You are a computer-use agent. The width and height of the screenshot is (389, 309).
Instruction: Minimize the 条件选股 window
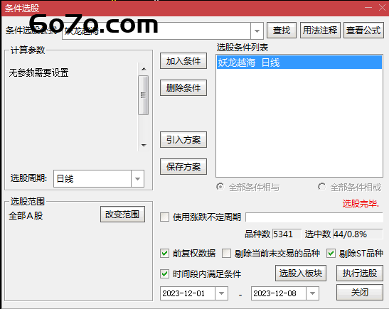coord(368,8)
